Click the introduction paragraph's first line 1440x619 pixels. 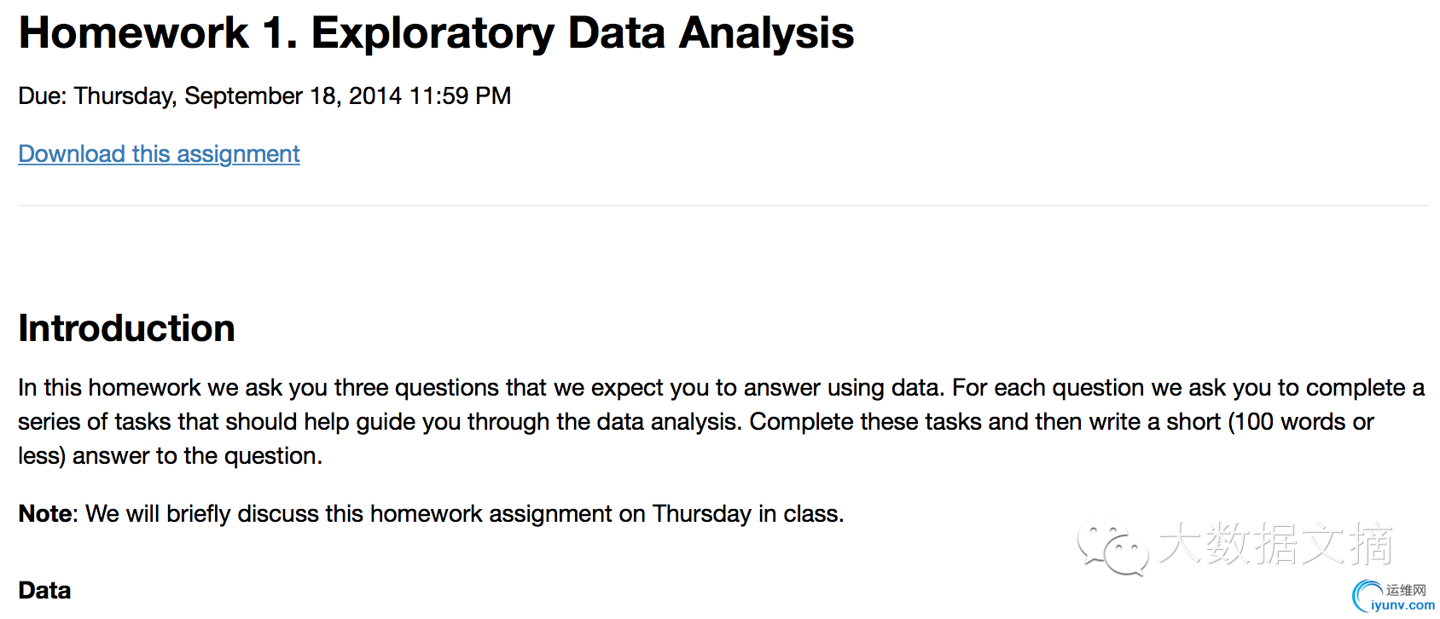tap(721, 388)
